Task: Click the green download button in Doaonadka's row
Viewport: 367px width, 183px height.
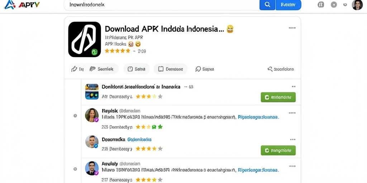Action: 278,150
